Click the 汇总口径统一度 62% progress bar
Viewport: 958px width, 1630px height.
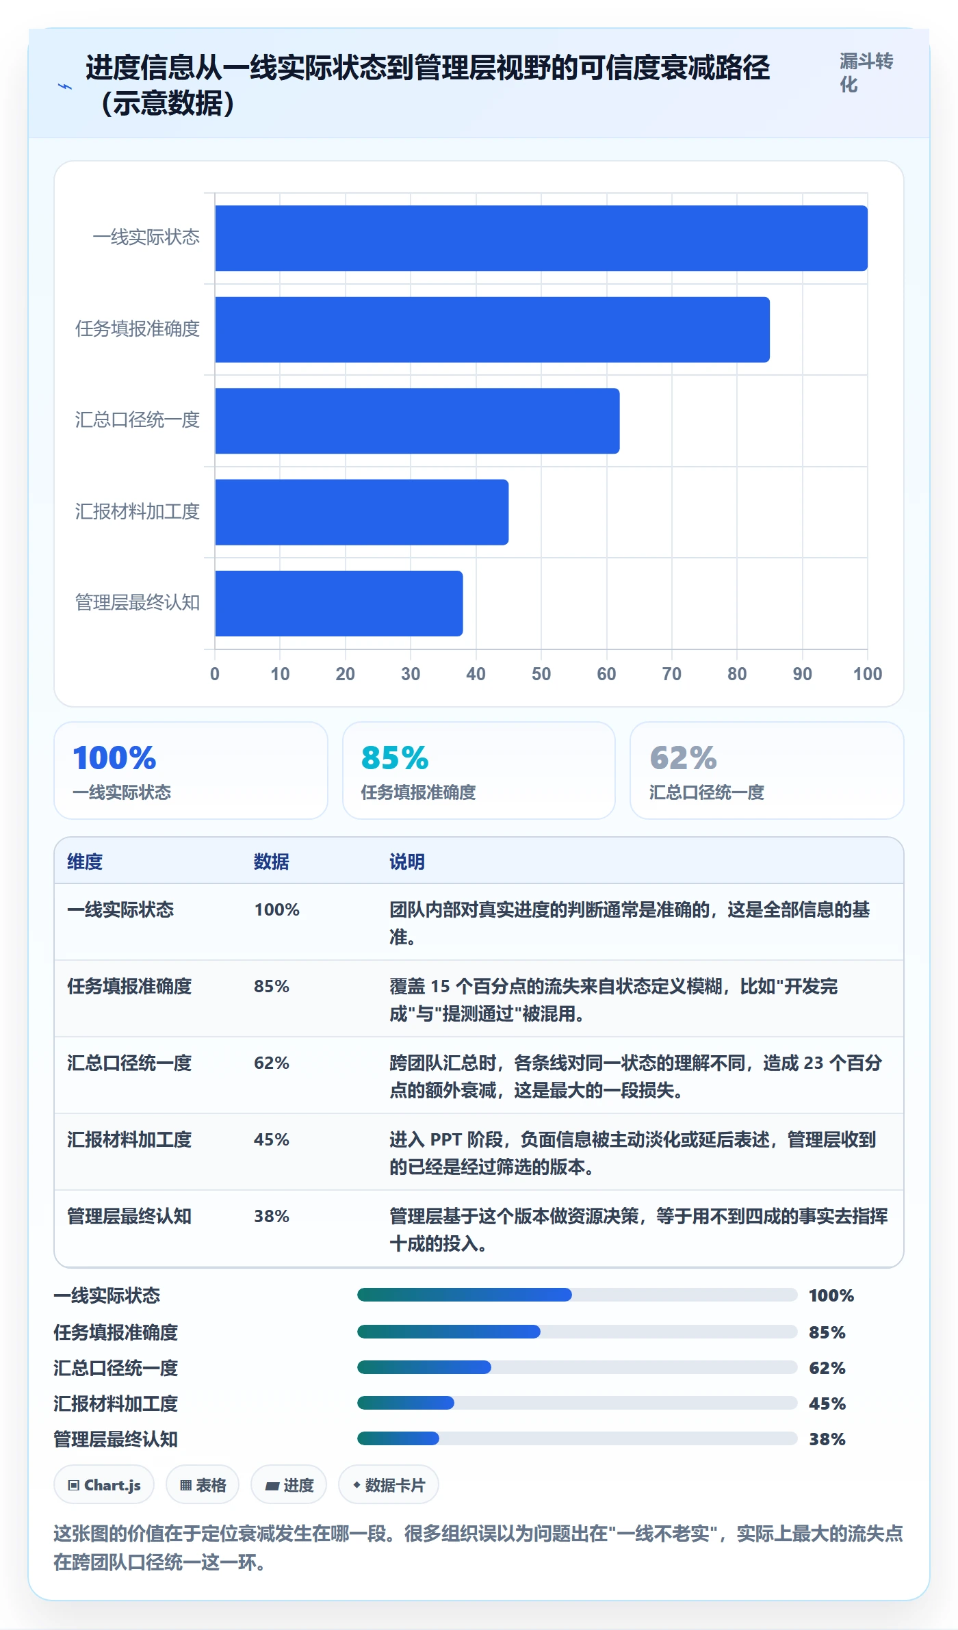(578, 1367)
